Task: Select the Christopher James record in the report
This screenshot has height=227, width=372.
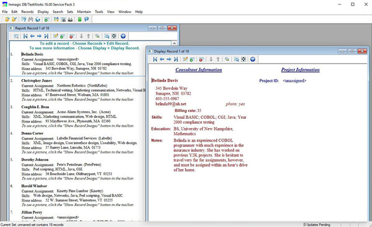Action: 37,80
